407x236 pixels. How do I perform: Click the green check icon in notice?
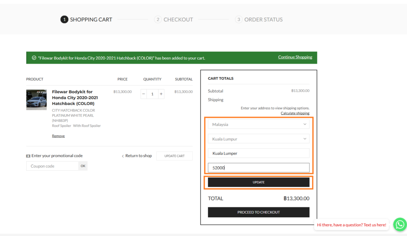pos(34,58)
